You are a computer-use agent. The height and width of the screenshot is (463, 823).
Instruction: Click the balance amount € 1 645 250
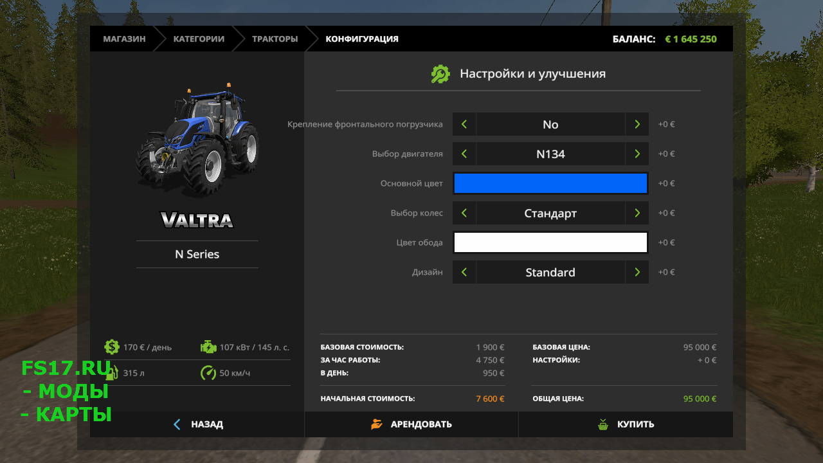(691, 39)
